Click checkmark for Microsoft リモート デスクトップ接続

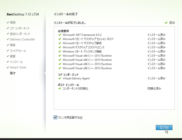[x=60, y=43]
